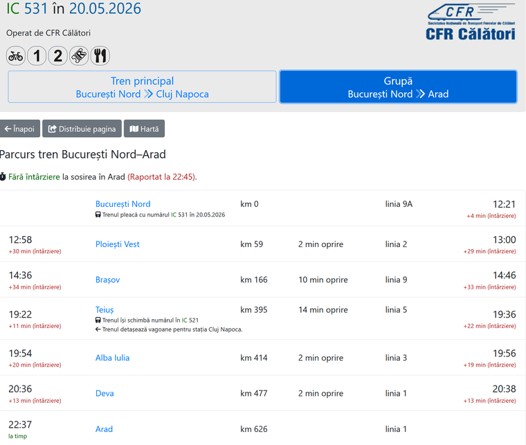Click departure time 19:36 at Teiuș
The image size is (526, 445).
(x=504, y=314)
